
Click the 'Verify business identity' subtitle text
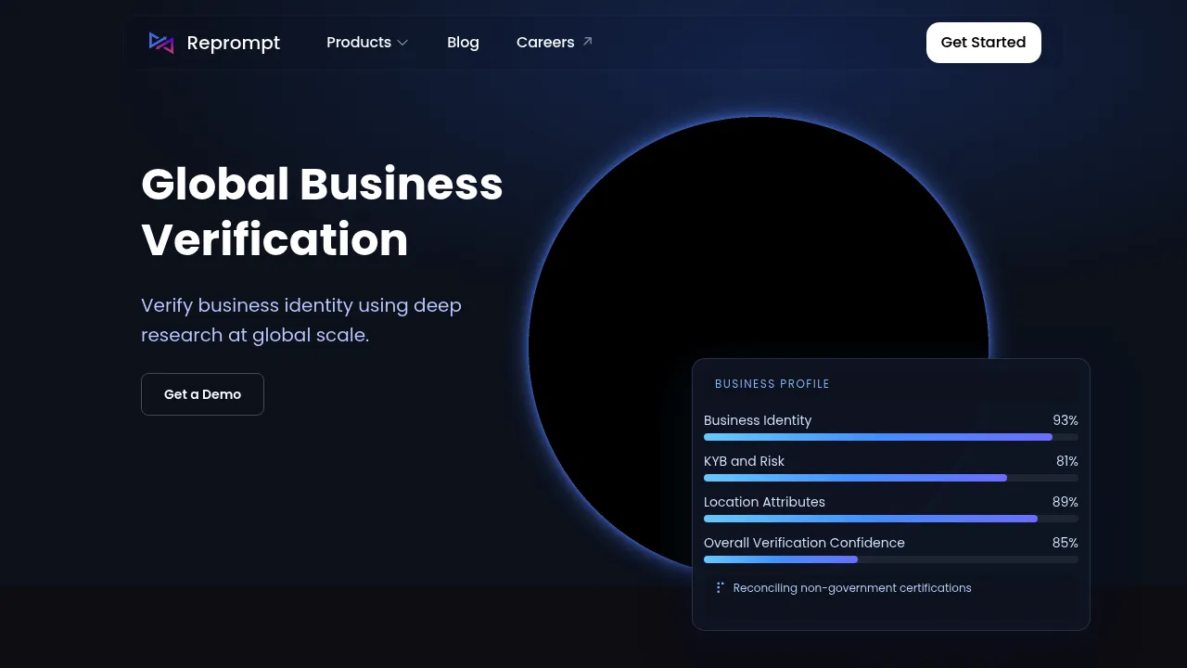[301, 320]
